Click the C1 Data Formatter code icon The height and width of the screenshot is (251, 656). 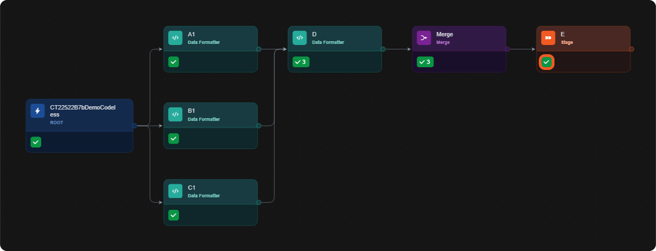click(175, 191)
